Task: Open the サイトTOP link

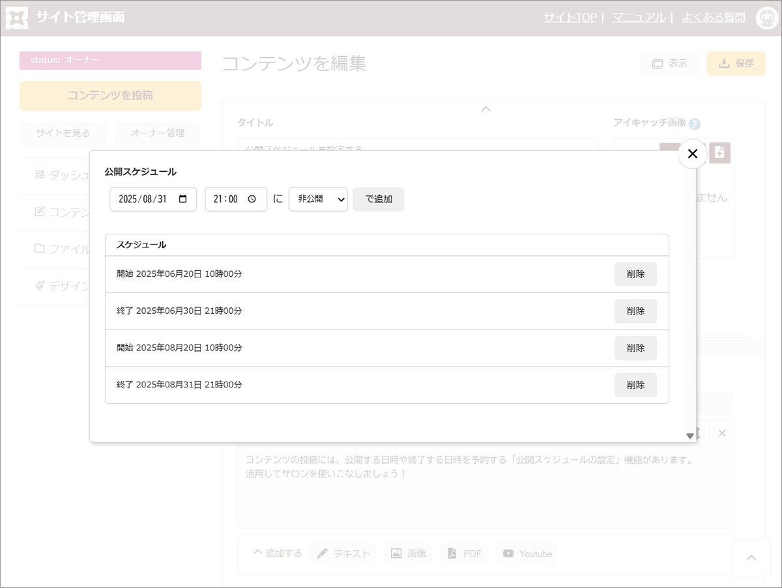Action: click(570, 18)
